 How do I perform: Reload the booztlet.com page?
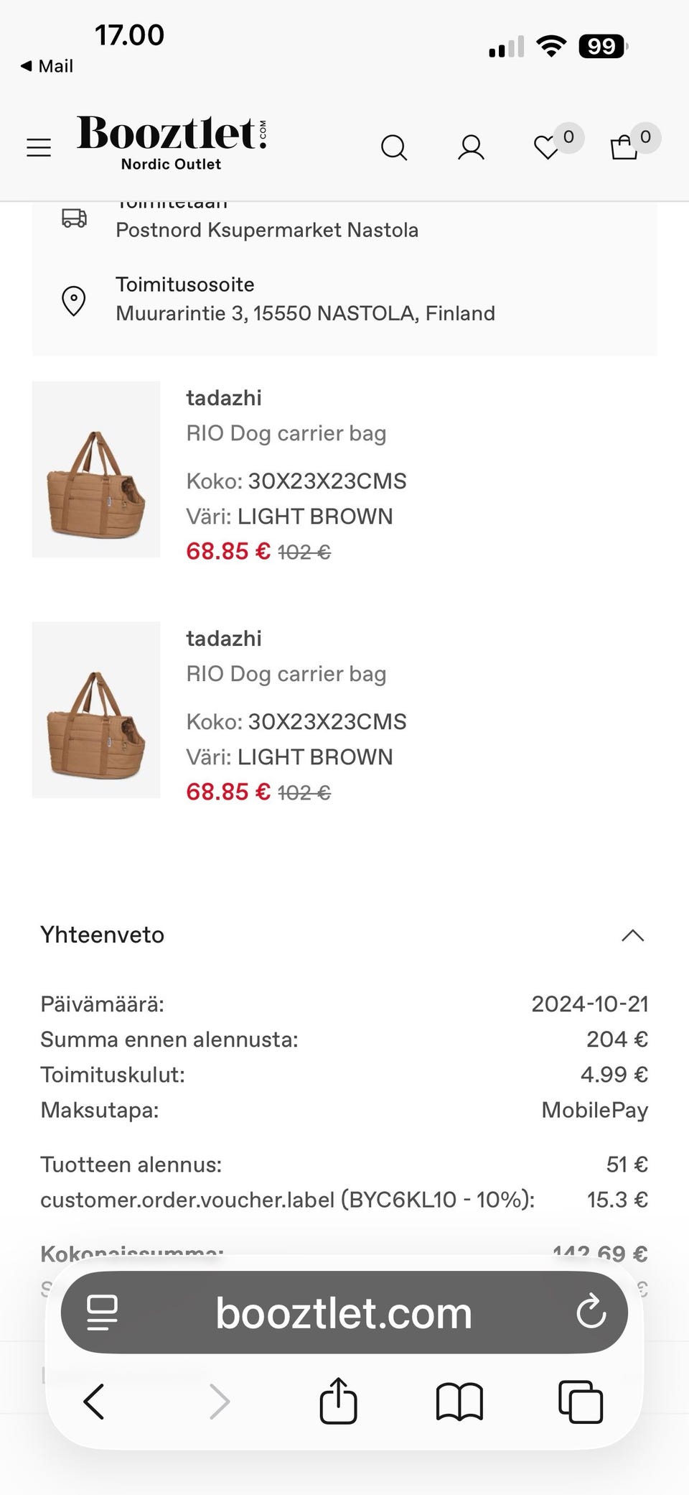[591, 1313]
